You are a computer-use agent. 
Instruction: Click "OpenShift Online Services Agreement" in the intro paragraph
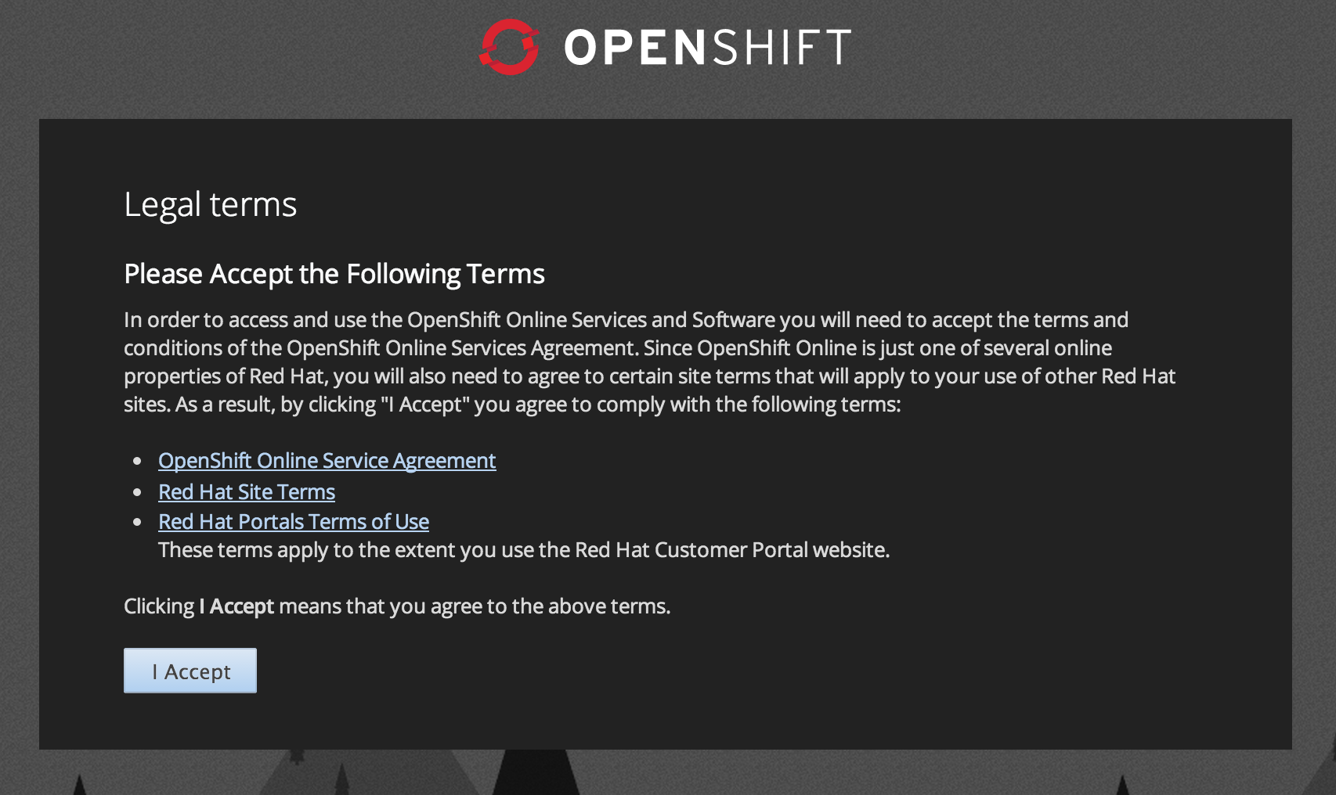(x=461, y=348)
